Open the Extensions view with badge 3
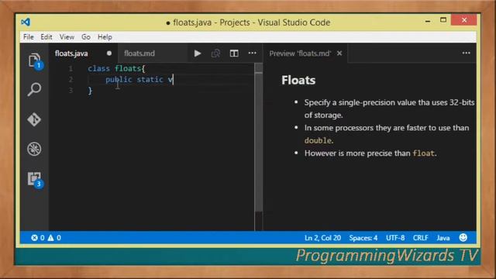This screenshot has width=496, height=279. [x=34, y=180]
